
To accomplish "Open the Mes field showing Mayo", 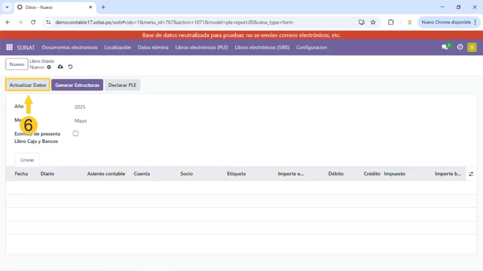I will click(x=81, y=121).
